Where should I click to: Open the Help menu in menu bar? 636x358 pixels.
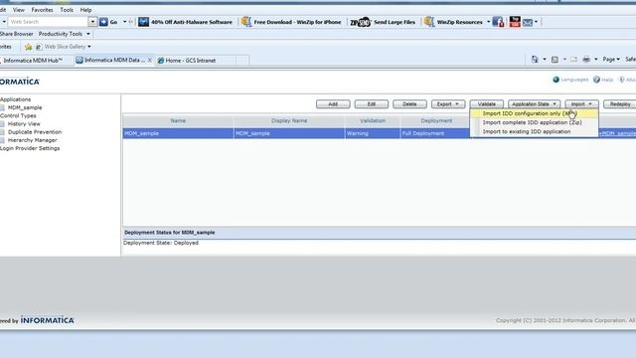coord(85,10)
